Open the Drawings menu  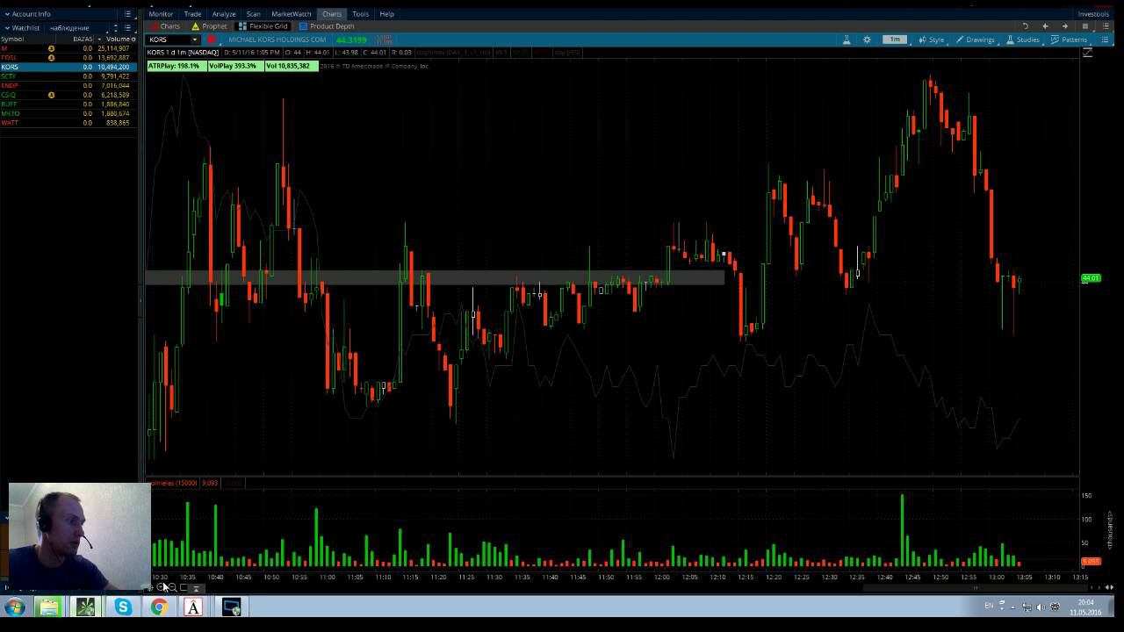(975, 39)
